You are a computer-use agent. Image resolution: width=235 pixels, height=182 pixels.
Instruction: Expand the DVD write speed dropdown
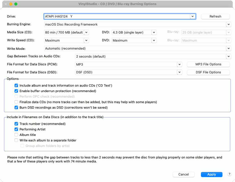[x=154, y=40]
